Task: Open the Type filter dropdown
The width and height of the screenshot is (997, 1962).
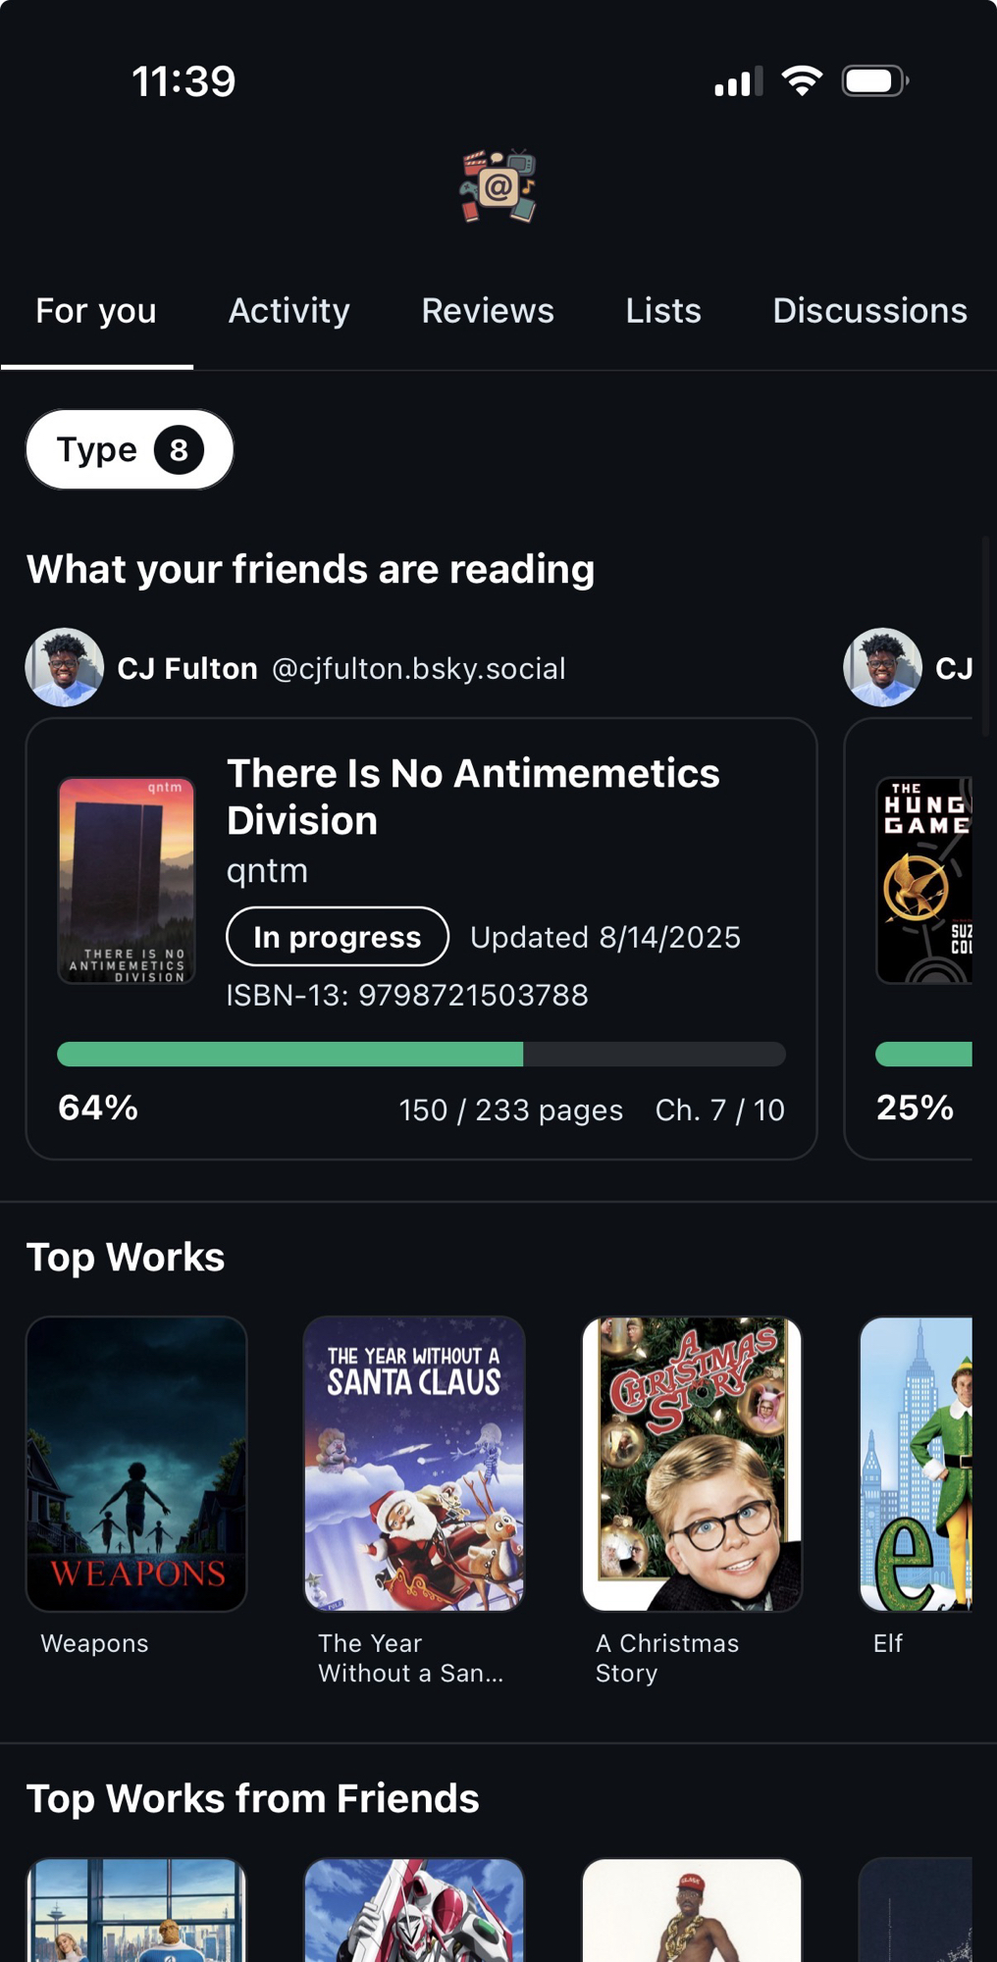Action: coord(130,450)
